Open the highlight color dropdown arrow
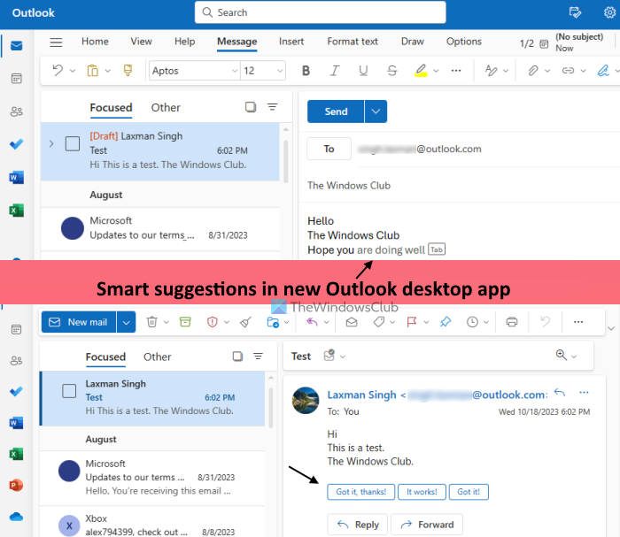This screenshot has width=620, height=537. click(x=436, y=71)
